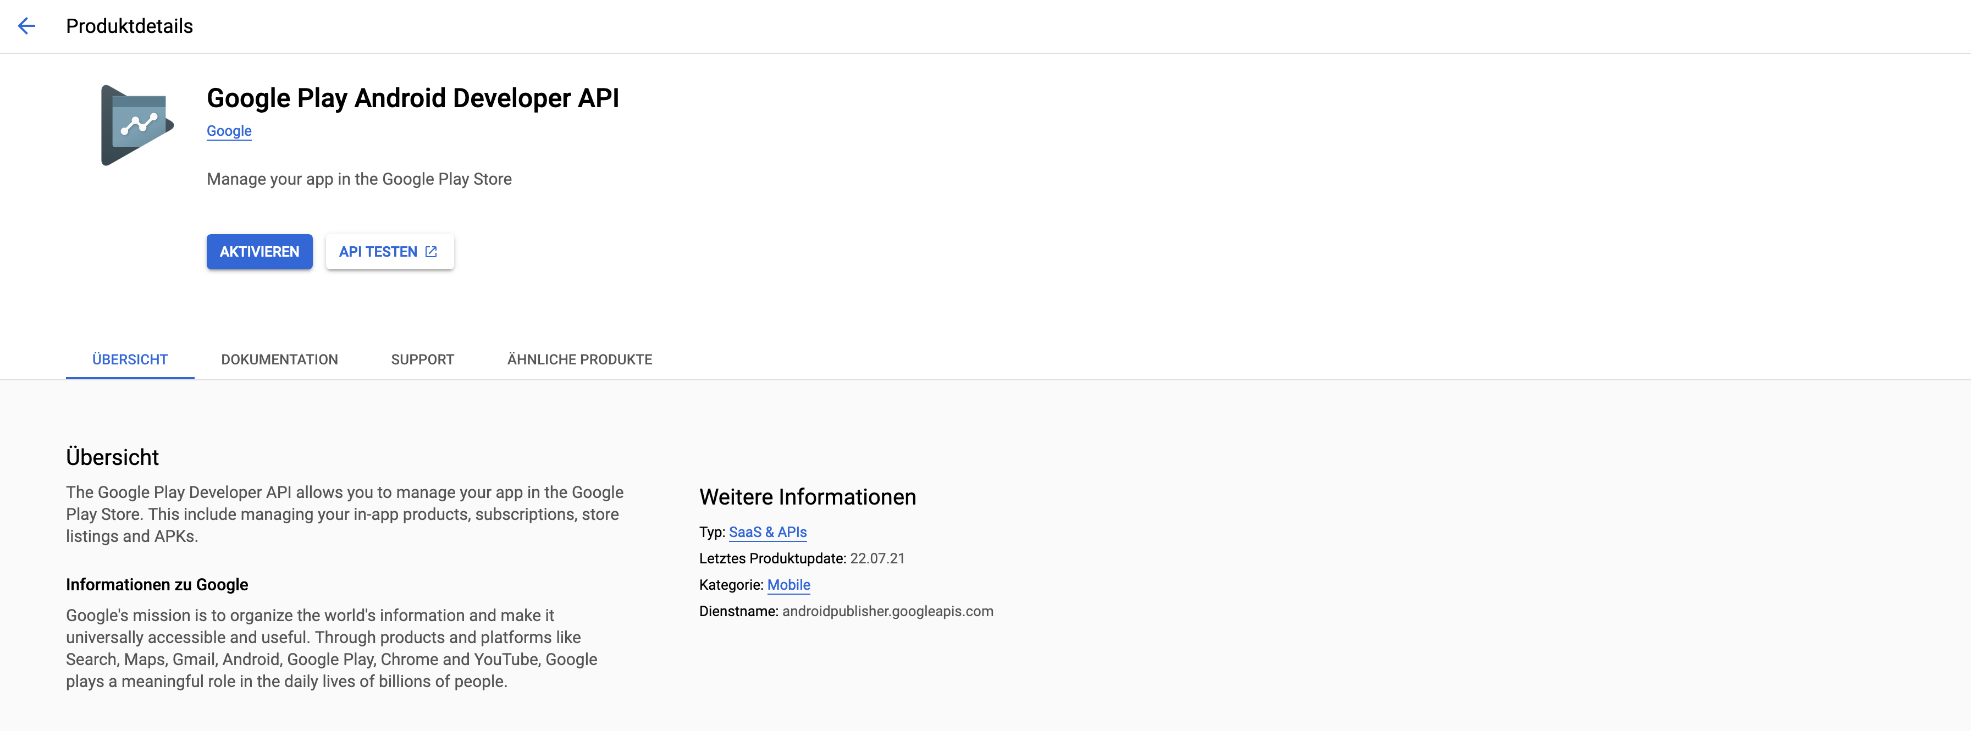Click the Weitere Informationen heading
Screen dimensions: 1971x731
click(x=807, y=497)
